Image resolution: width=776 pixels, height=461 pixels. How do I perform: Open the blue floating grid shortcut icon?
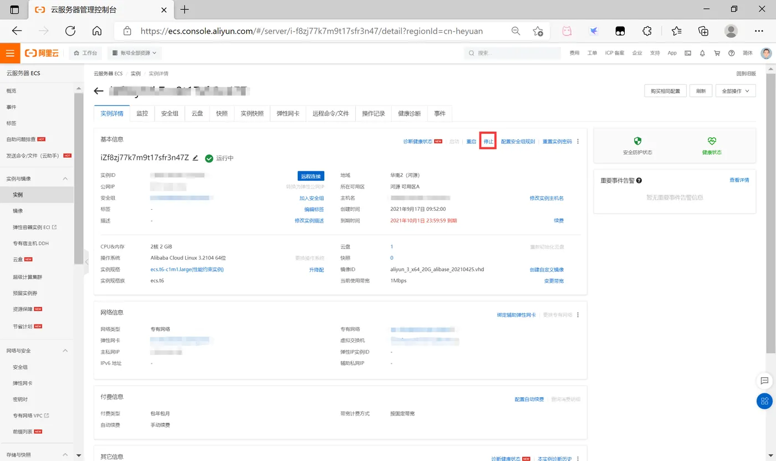(x=764, y=401)
